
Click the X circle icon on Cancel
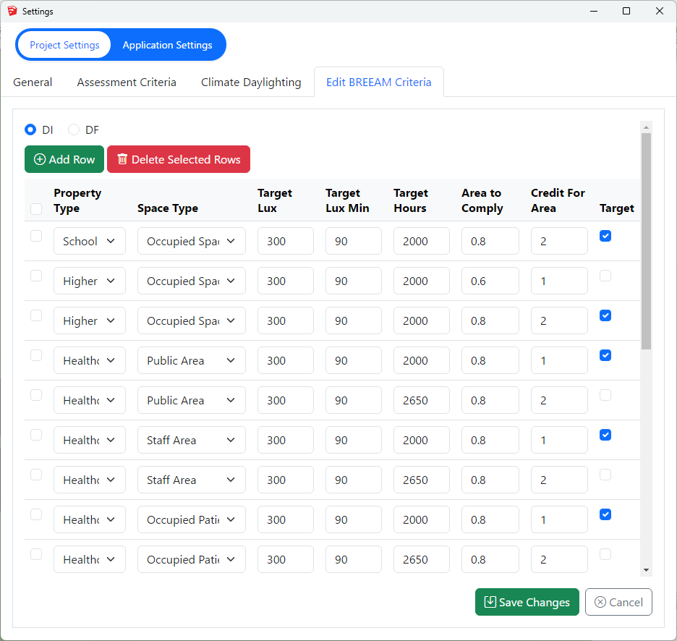click(600, 602)
